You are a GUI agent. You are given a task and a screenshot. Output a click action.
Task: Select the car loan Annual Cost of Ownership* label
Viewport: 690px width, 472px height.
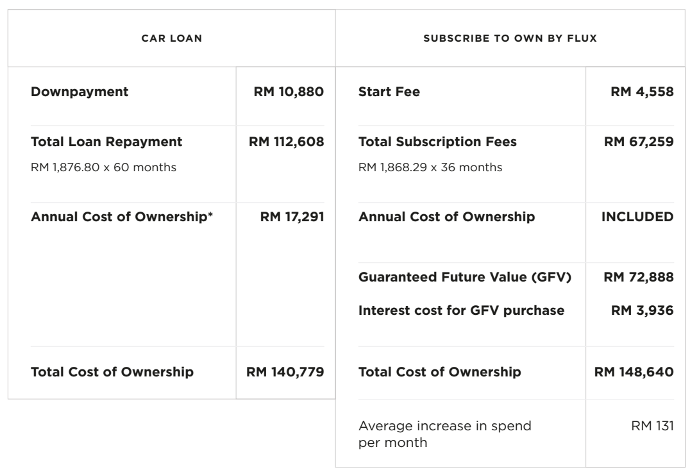click(122, 217)
